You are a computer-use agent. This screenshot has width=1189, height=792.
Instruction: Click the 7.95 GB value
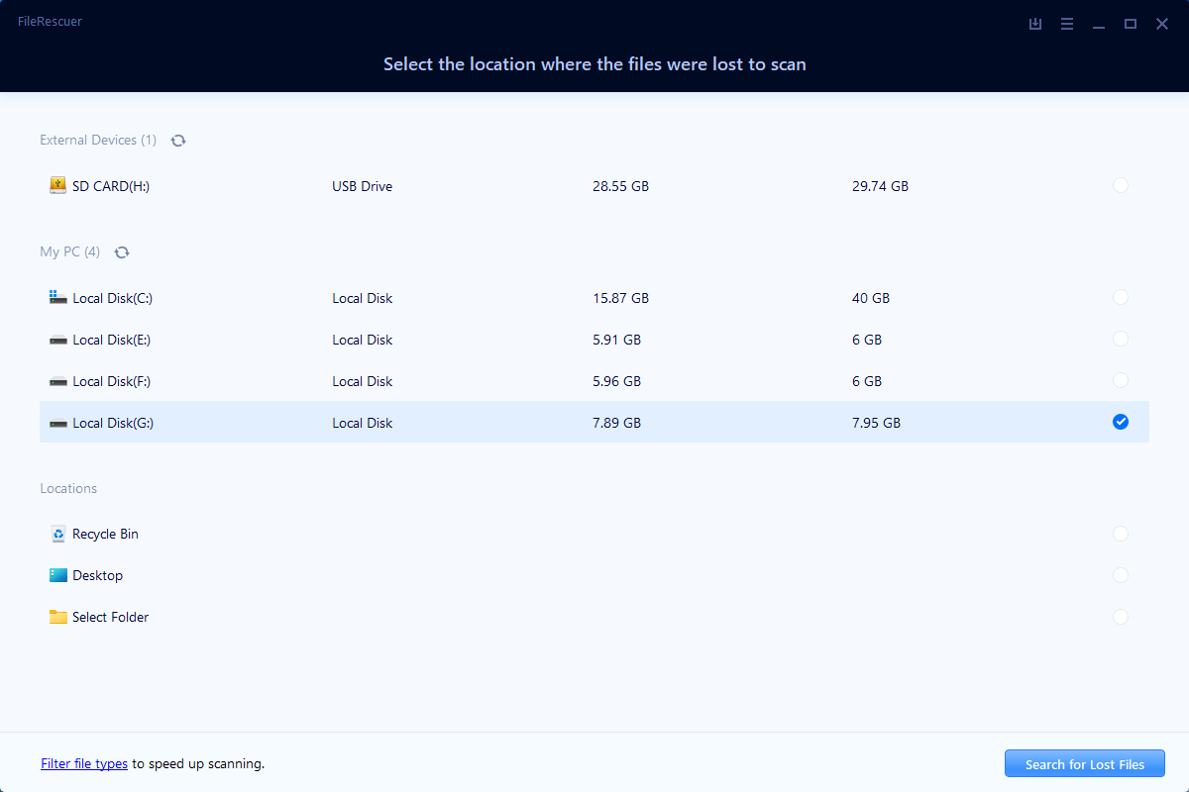click(x=876, y=423)
